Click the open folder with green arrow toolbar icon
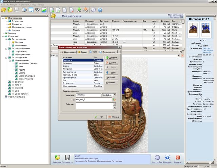This screenshot has width=217, height=168. click(x=10, y=10)
